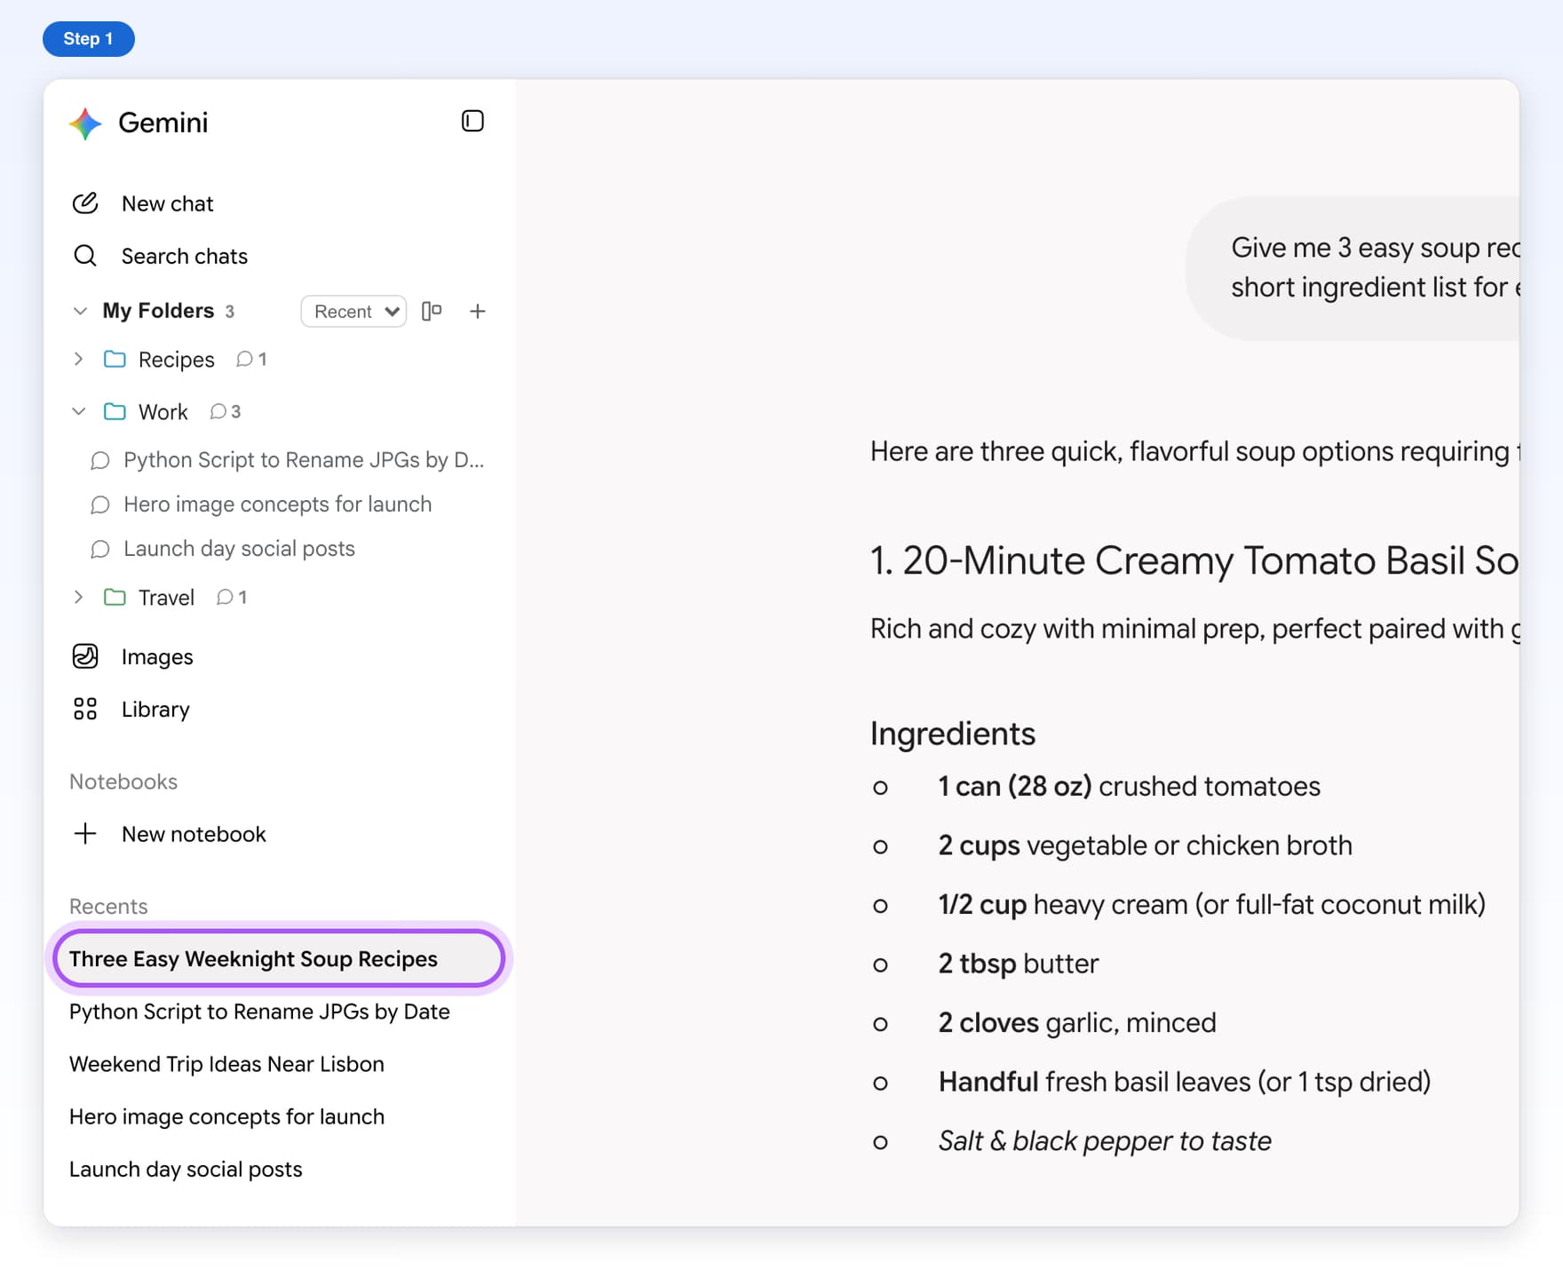This screenshot has width=1563, height=1270.
Task: Collapse the My Folders section chevron
Action: tap(80, 311)
